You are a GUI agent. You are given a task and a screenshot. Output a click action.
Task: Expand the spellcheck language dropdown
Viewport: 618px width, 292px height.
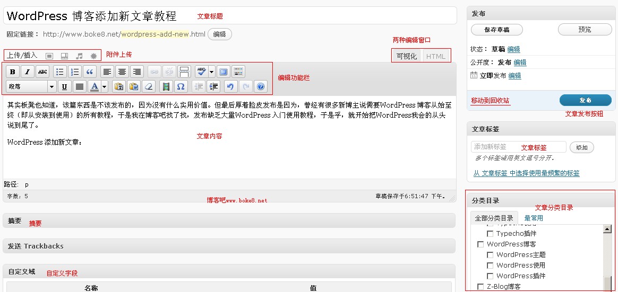[x=212, y=72]
